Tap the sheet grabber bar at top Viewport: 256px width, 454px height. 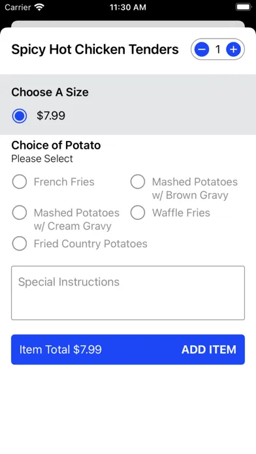pyautogui.click(x=128, y=23)
